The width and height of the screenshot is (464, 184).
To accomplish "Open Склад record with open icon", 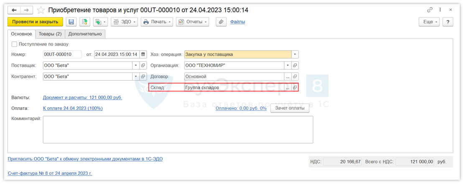I will click(x=295, y=88).
